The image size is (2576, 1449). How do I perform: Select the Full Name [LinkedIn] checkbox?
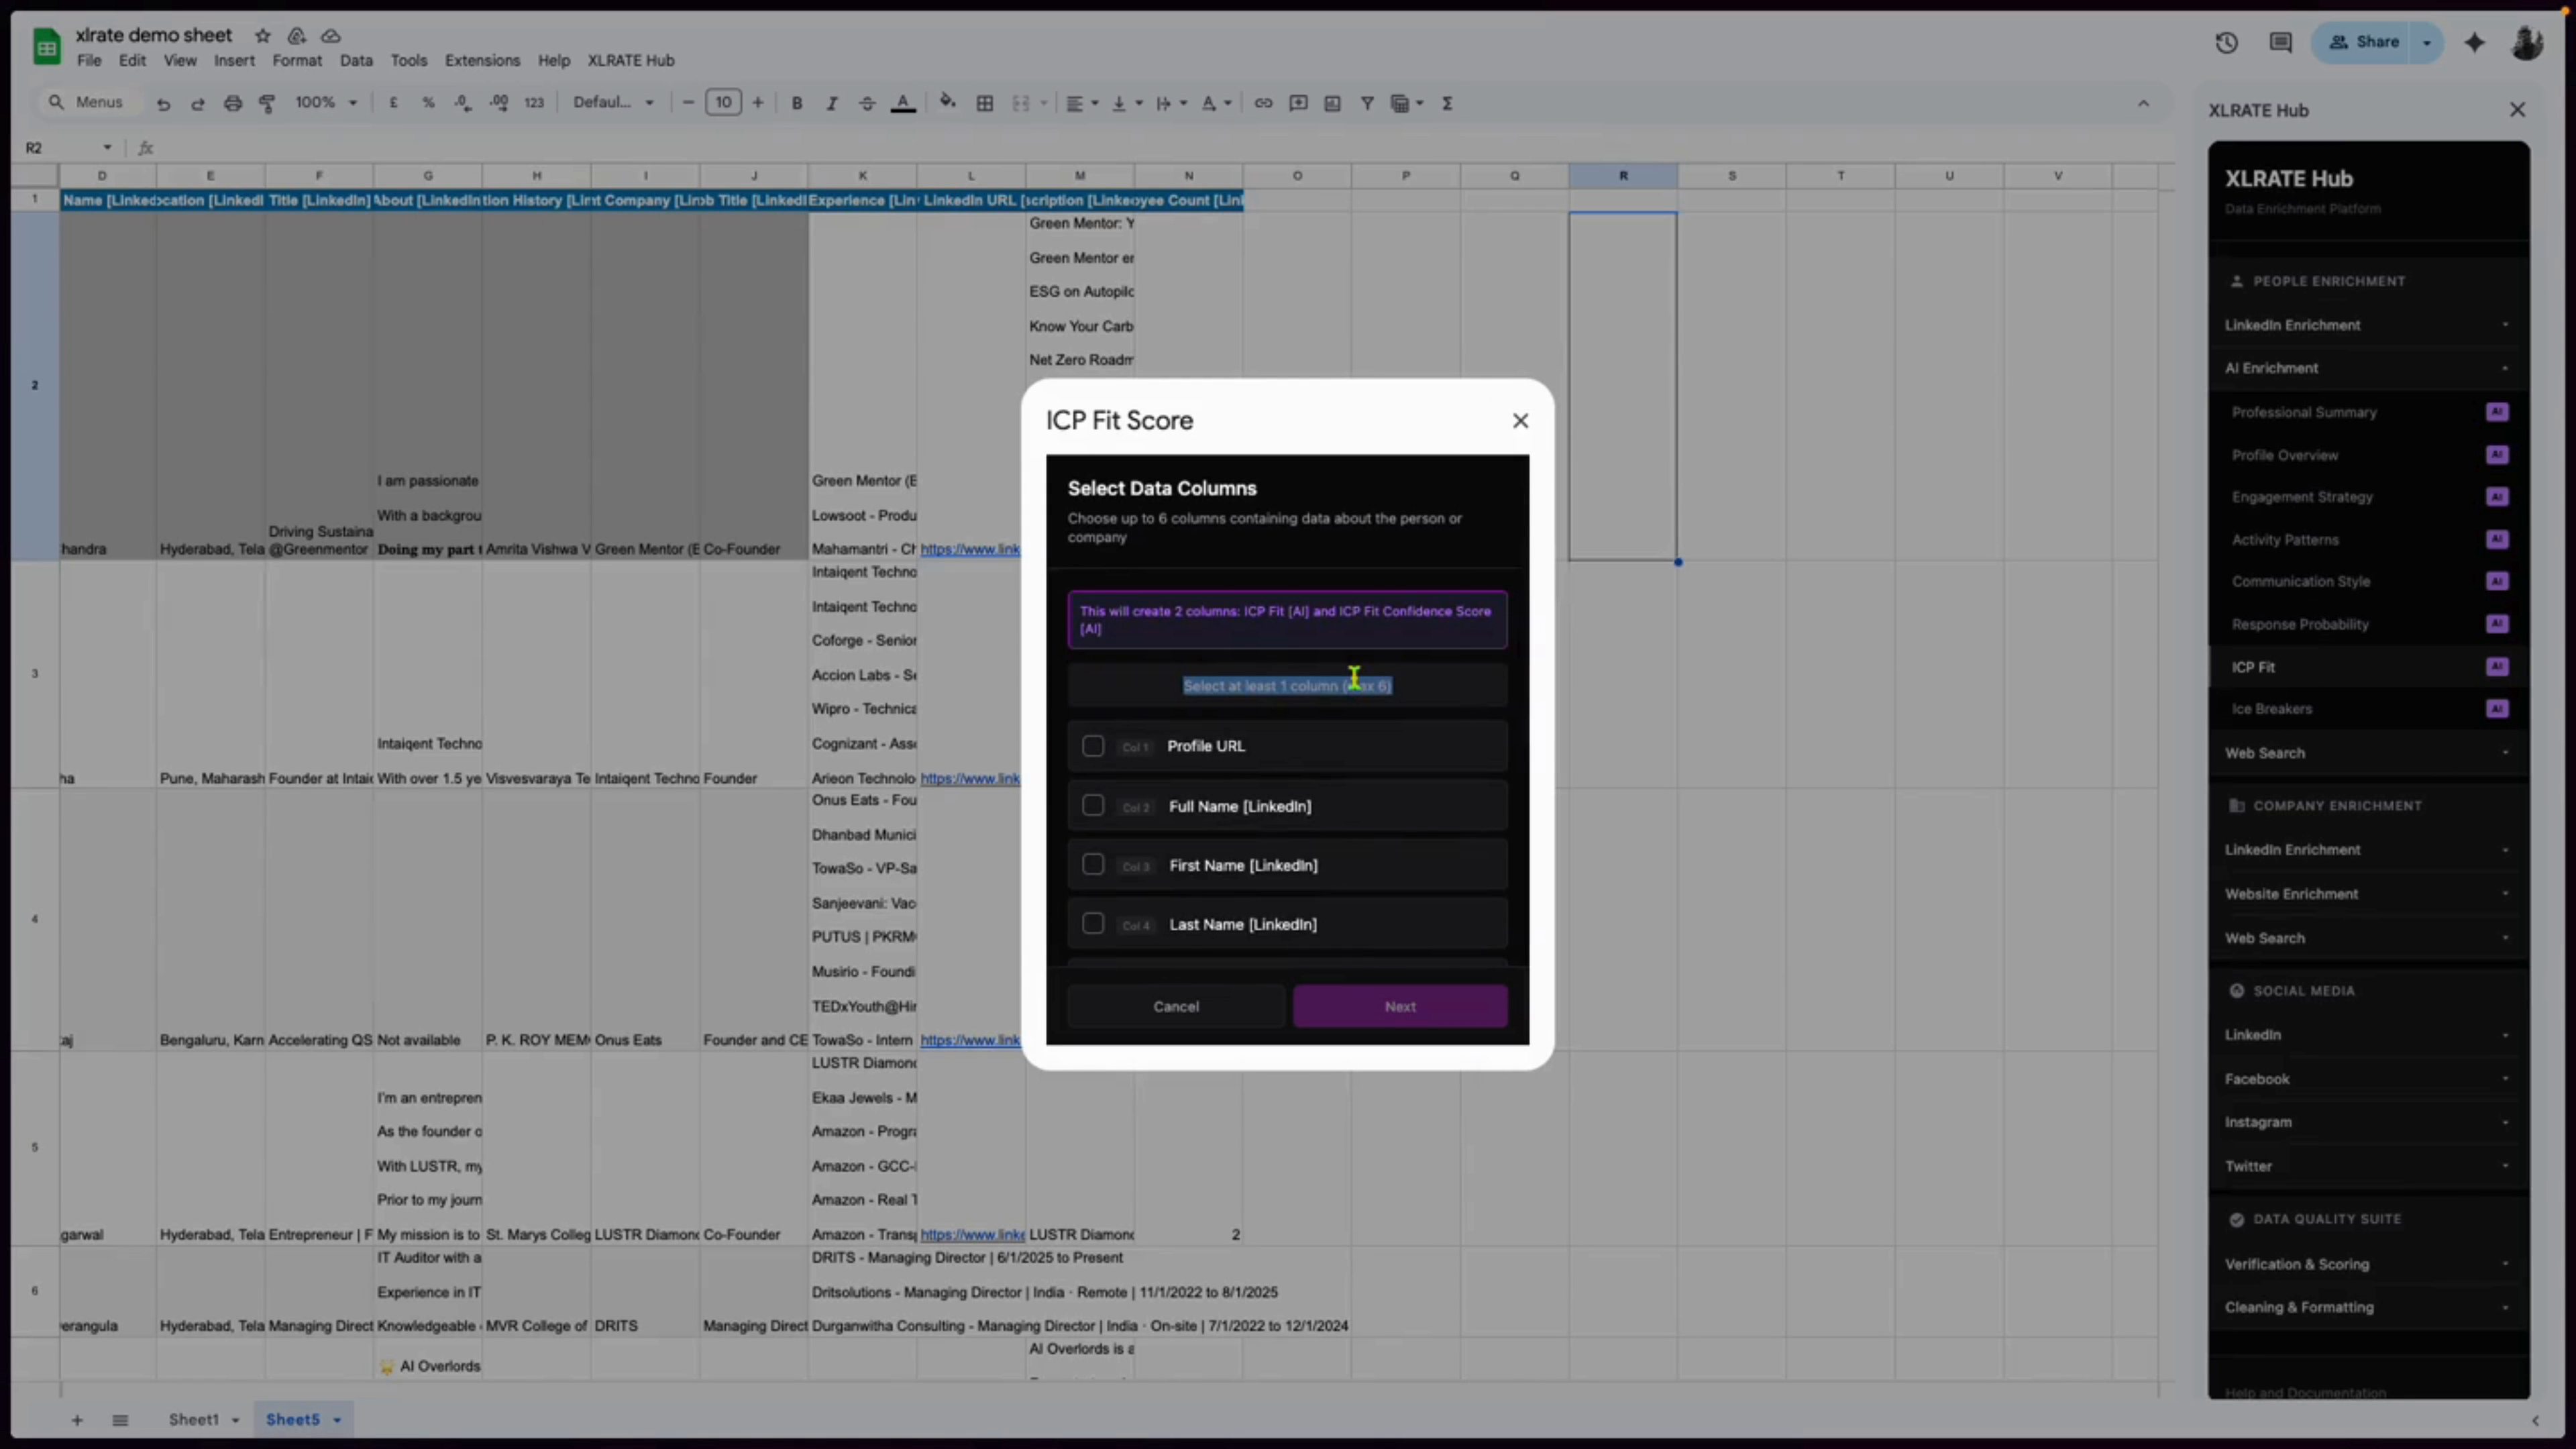click(1093, 805)
